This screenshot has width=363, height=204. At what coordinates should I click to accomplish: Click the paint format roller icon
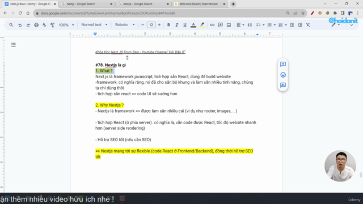coord(53,25)
